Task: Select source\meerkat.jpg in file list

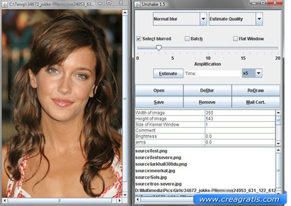Action: [155, 171]
